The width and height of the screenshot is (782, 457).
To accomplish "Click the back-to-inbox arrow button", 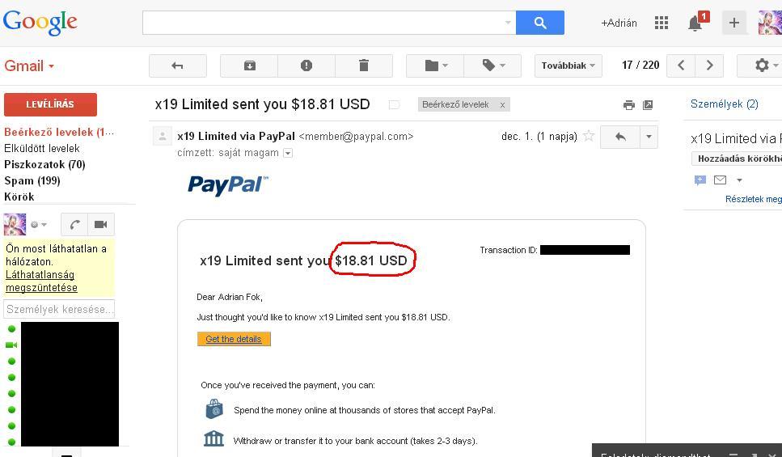I will coord(178,66).
